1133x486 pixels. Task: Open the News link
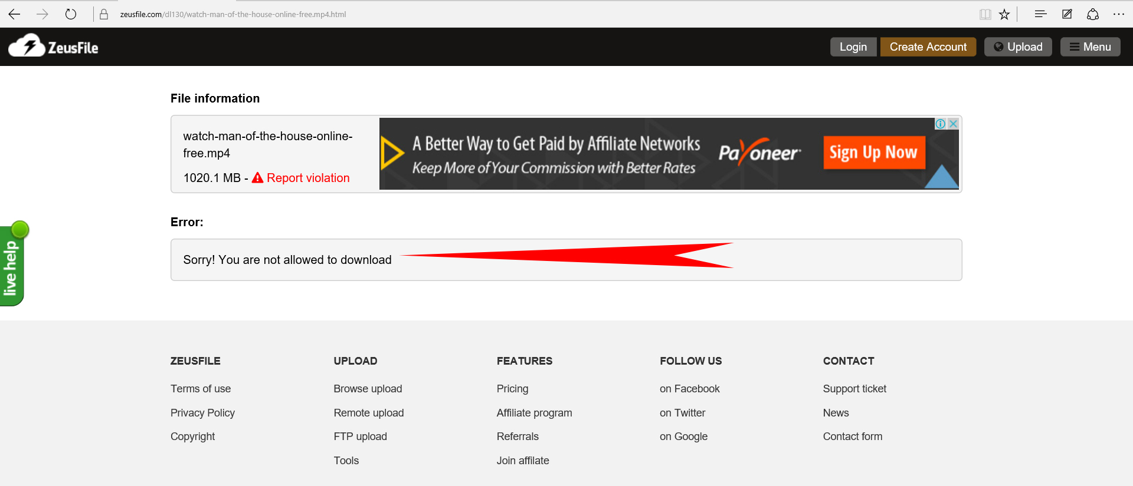point(836,413)
